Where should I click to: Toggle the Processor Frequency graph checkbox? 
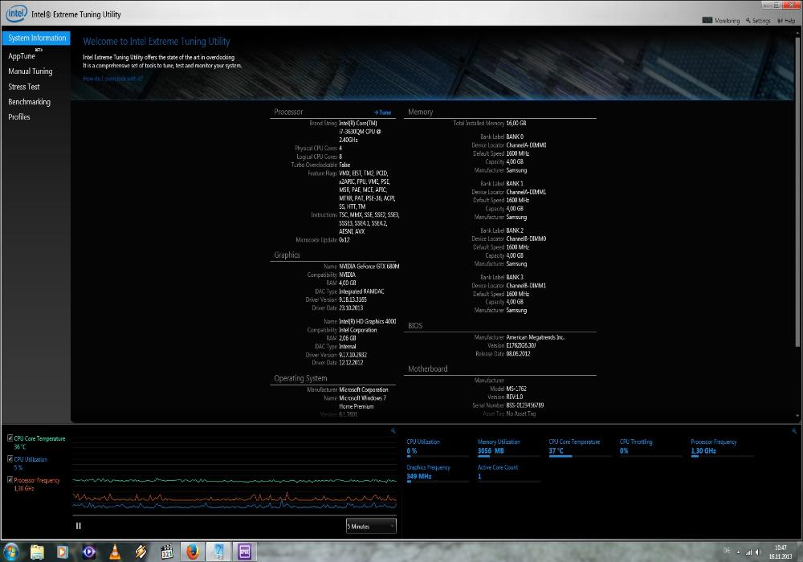tap(10, 480)
